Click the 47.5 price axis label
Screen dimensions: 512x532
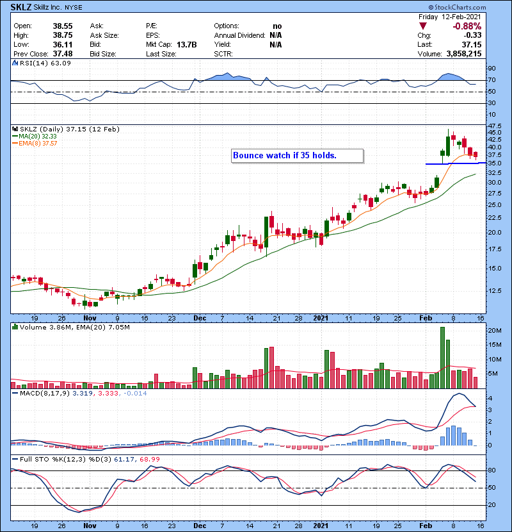tap(495, 126)
